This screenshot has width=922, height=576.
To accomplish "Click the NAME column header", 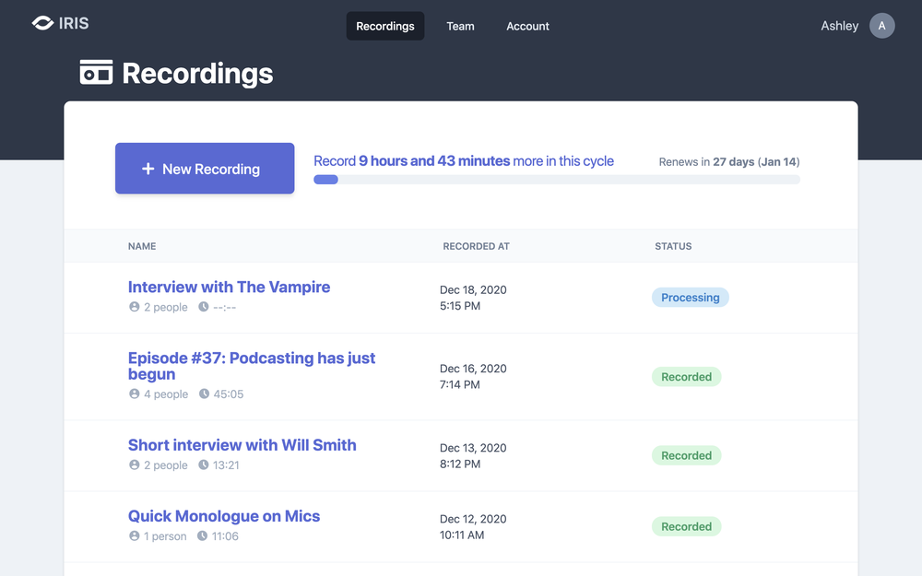I will click(142, 246).
